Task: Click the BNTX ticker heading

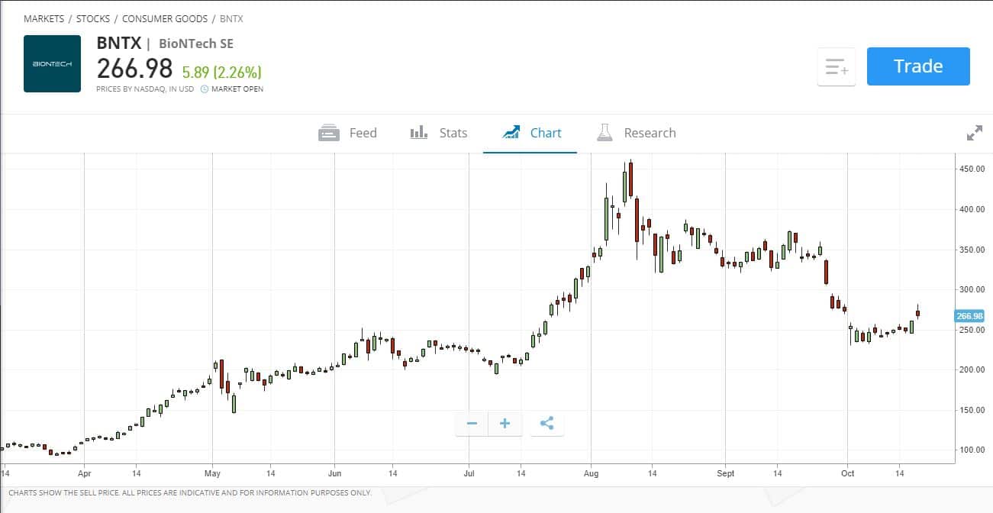Action: click(118, 44)
